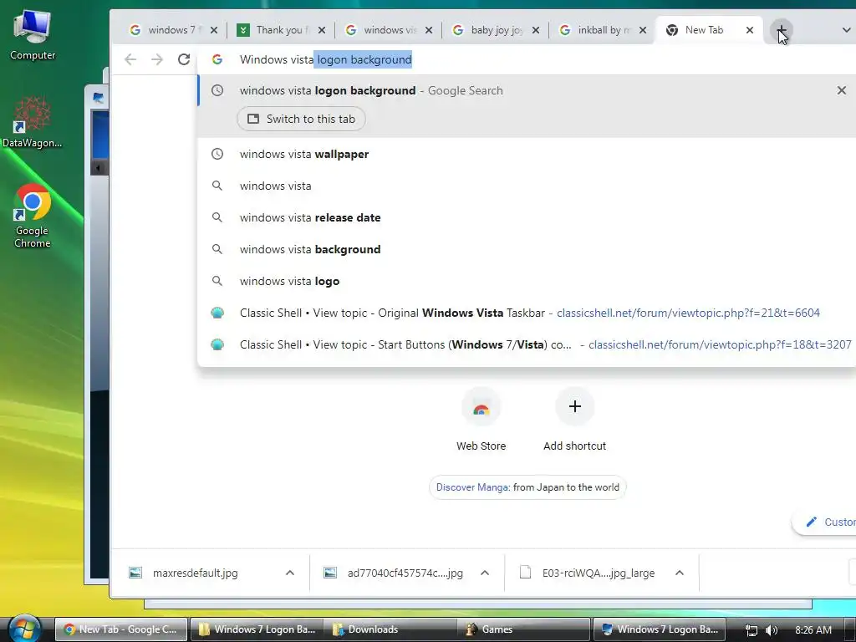Select suggestion 'windows vista wallpaper'
856x642 pixels.
click(527, 154)
